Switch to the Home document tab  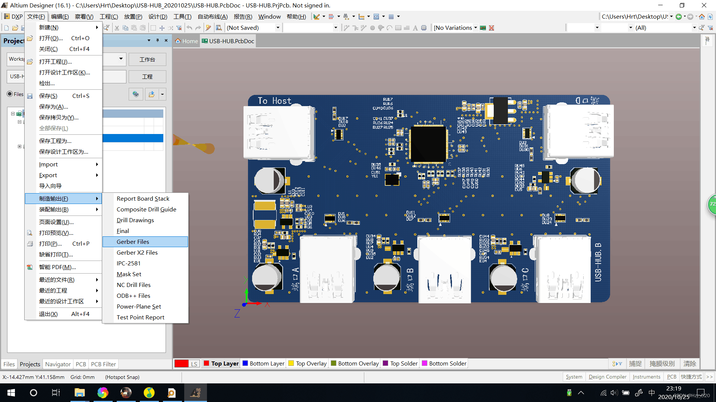pos(187,41)
